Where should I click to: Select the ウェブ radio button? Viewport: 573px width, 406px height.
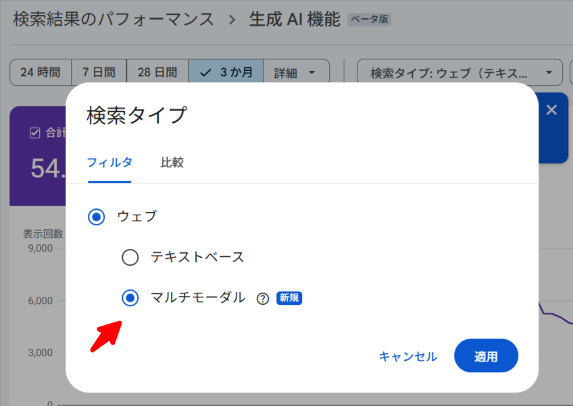(x=97, y=216)
